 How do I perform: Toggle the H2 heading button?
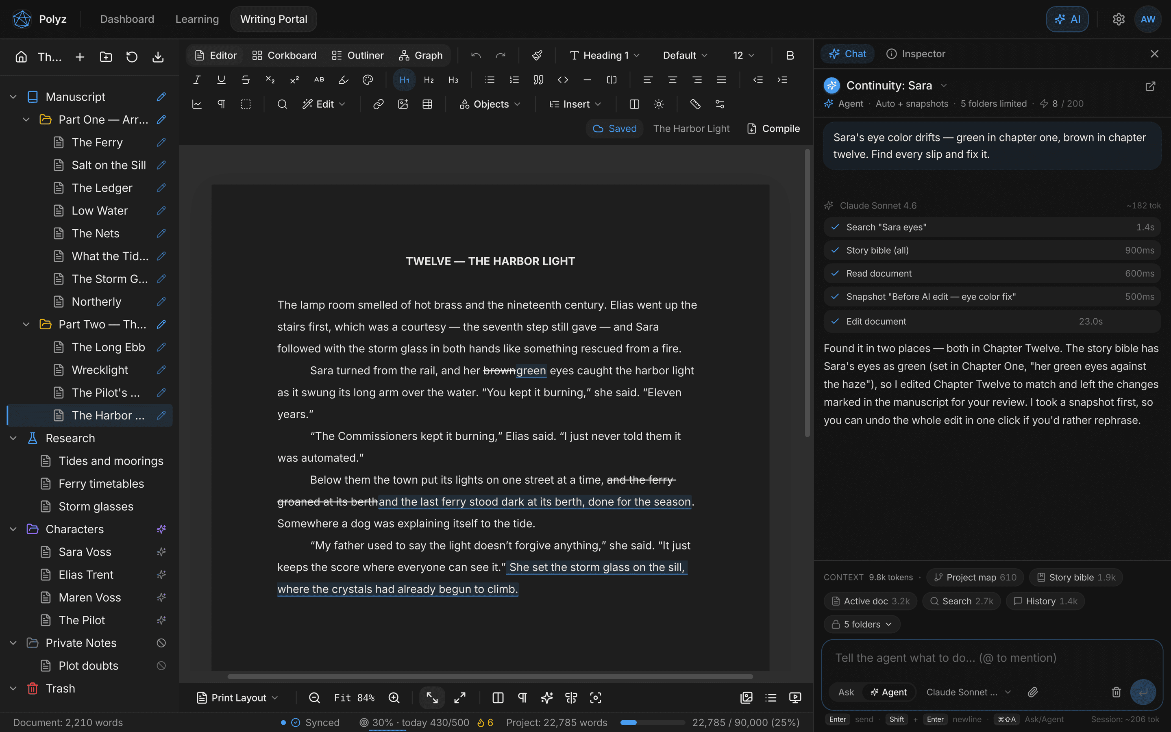point(429,80)
